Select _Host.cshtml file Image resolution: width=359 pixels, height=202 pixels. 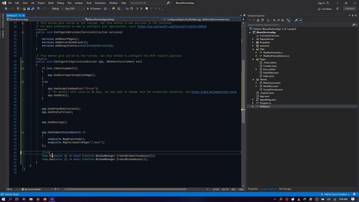[269, 62]
